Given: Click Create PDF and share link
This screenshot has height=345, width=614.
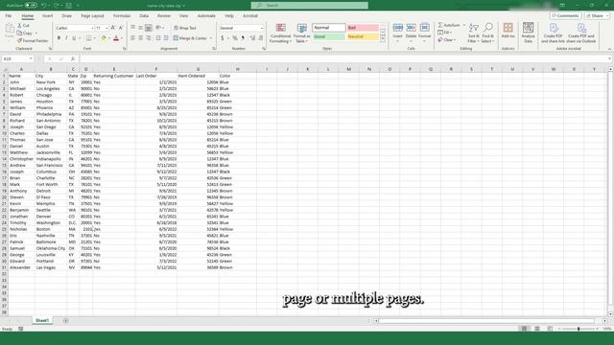Looking at the screenshot, I should [553, 33].
